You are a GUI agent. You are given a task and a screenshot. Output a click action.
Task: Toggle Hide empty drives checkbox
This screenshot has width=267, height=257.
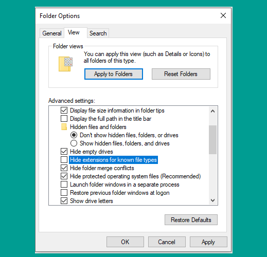(64, 152)
